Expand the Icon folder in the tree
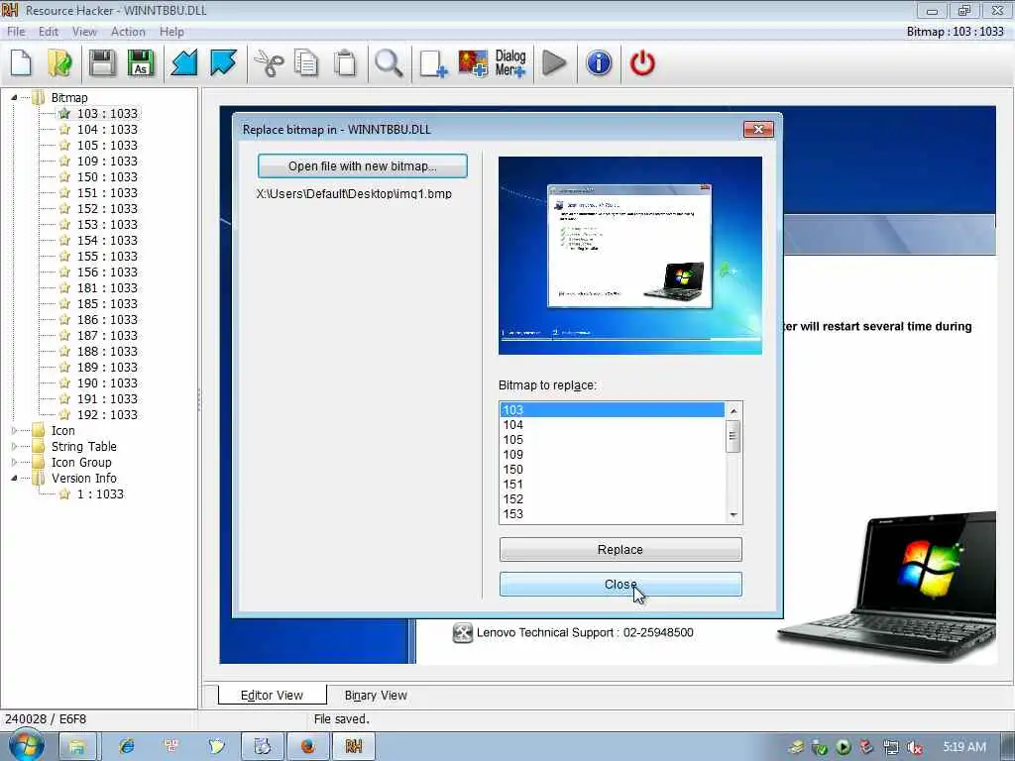This screenshot has height=761, width=1015. pos(14,430)
